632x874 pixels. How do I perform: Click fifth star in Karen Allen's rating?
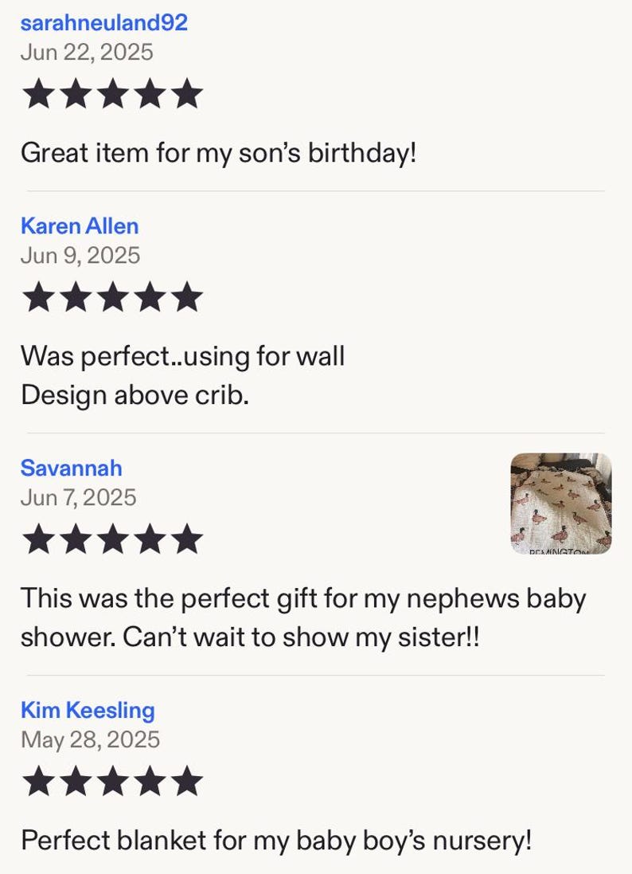186,296
